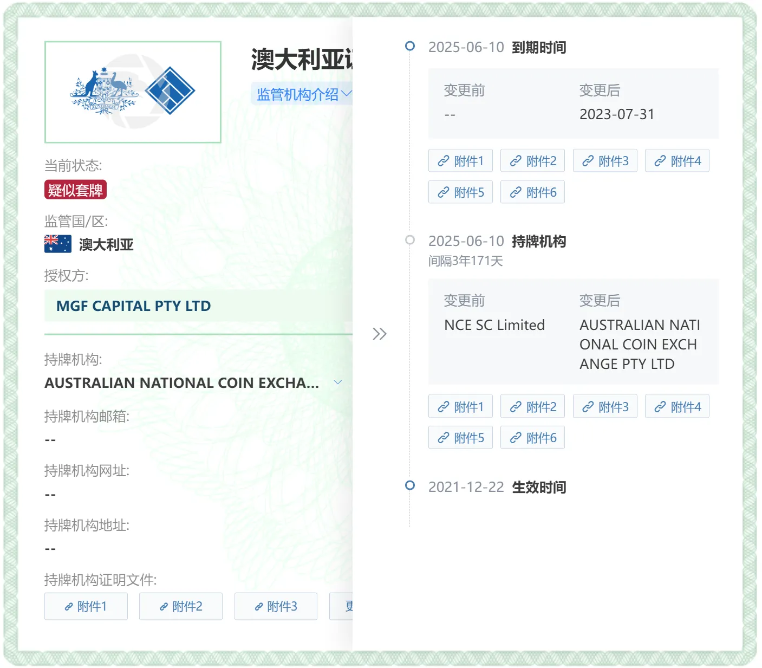Viewport: 762px width, 668px height.
Task: Open 附件4 in the 持牌机构 change record
Action: pos(677,407)
